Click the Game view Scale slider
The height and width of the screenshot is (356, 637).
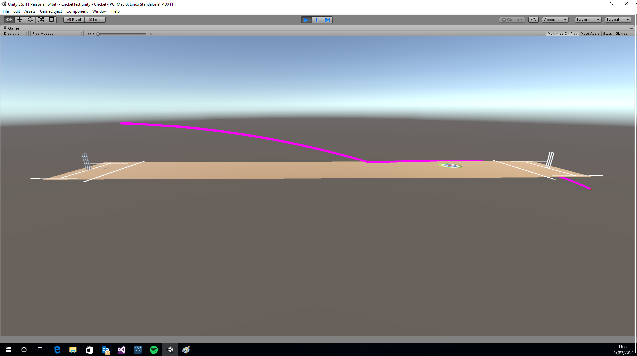point(121,34)
